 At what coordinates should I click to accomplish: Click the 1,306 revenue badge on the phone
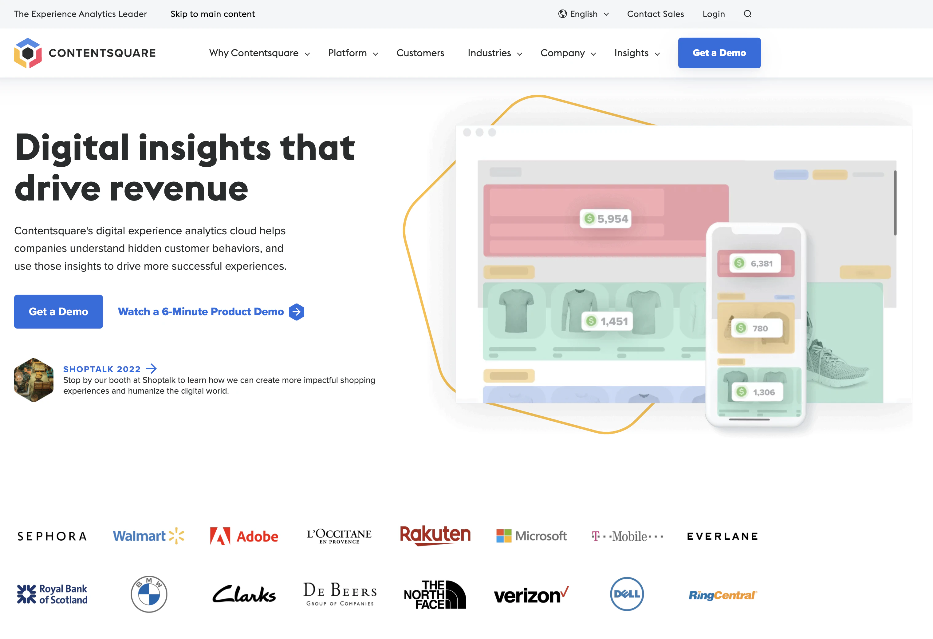(758, 392)
